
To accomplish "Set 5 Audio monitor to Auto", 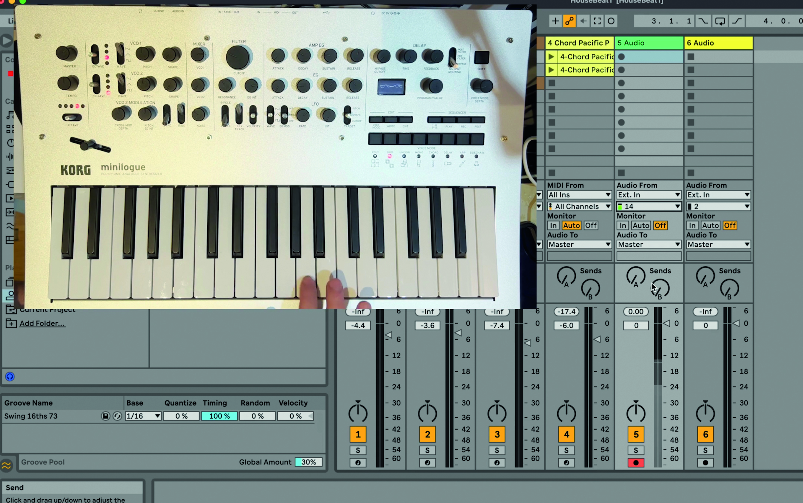I will [641, 225].
